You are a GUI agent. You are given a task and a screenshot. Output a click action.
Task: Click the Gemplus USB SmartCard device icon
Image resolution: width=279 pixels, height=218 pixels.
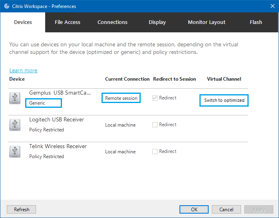coord(15,98)
